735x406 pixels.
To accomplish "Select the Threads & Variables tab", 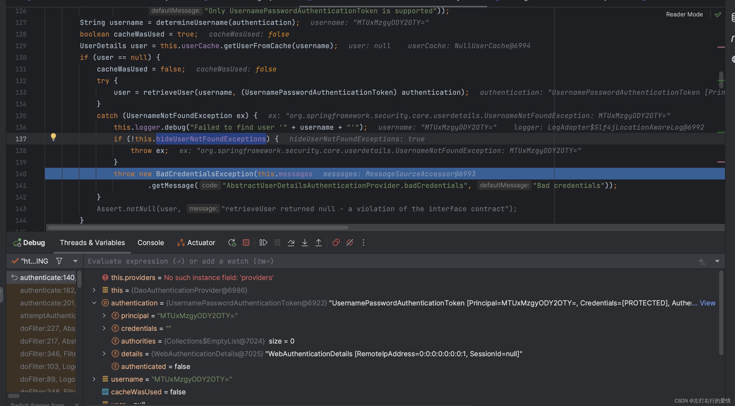I will (92, 242).
